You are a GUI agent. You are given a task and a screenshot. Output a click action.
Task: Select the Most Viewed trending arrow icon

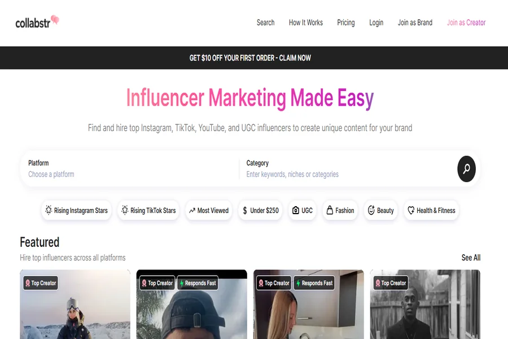point(192,210)
